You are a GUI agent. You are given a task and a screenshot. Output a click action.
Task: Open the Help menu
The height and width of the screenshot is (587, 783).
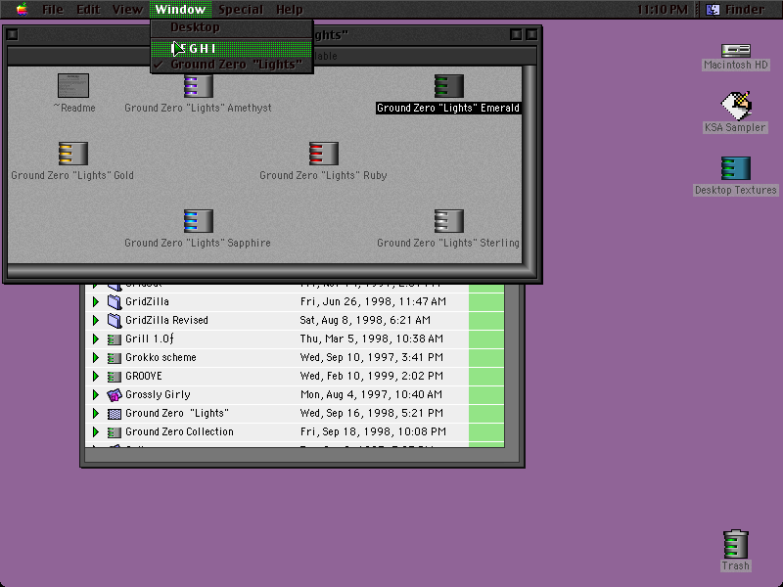[290, 10]
